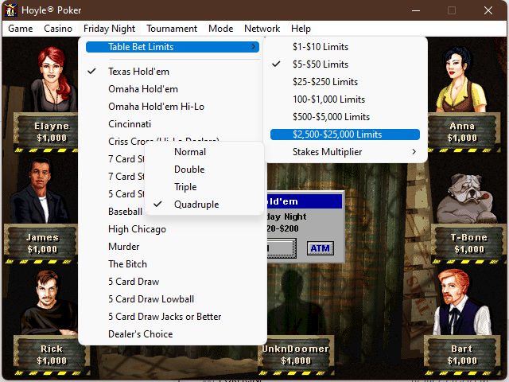Screen dimensions: 509x382
Task: Expand the Stakes Multiplier submenu
Action: click(x=345, y=152)
